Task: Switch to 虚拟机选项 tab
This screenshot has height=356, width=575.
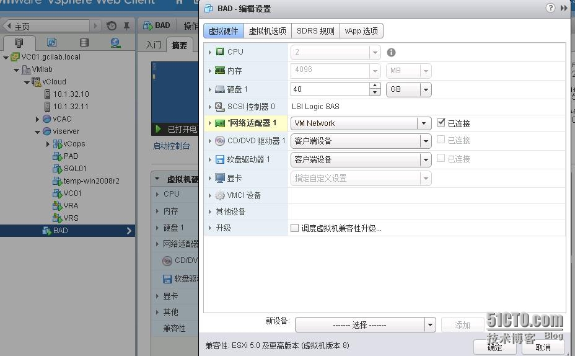Action: [267, 31]
